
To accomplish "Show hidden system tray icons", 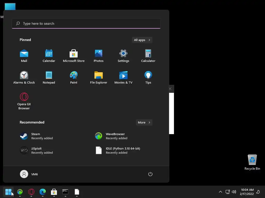I will [220, 192].
